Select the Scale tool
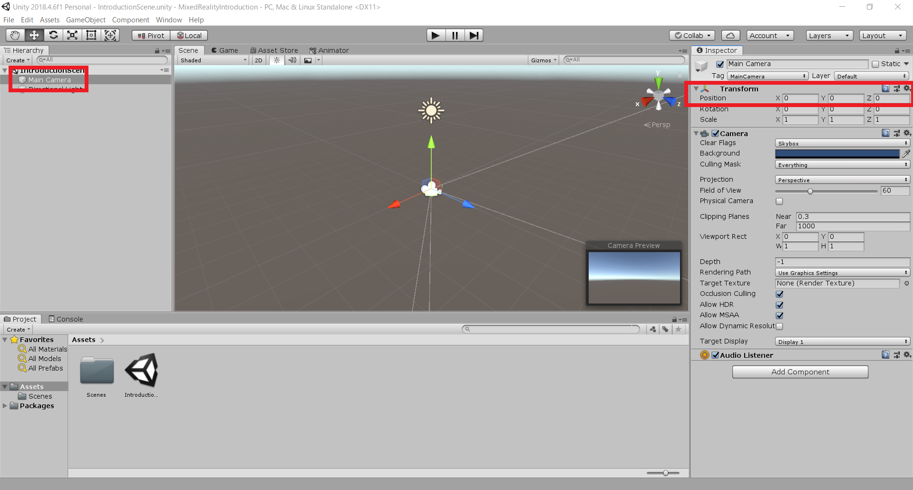This screenshot has height=490, width=913. pos(72,35)
